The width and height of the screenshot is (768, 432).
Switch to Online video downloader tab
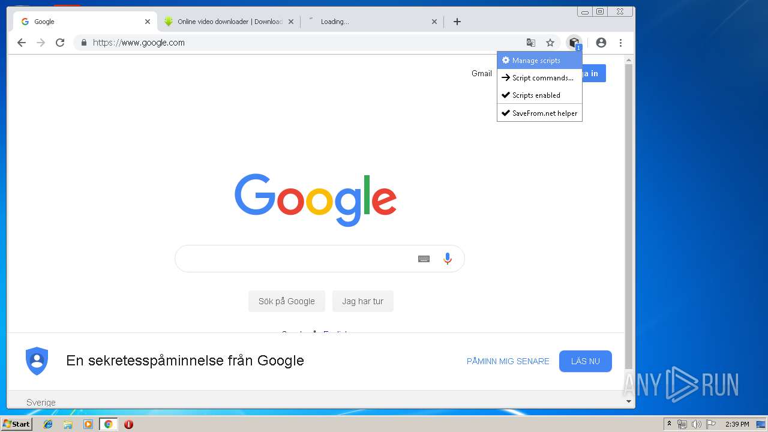[x=229, y=22]
